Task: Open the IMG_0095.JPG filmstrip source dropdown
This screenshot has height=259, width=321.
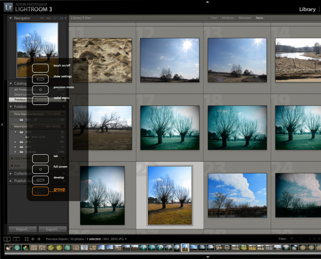Action: click(x=126, y=239)
